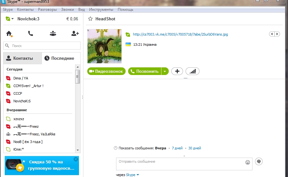Show messages from 7 дней
The image size is (288, 177).
[177, 148]
